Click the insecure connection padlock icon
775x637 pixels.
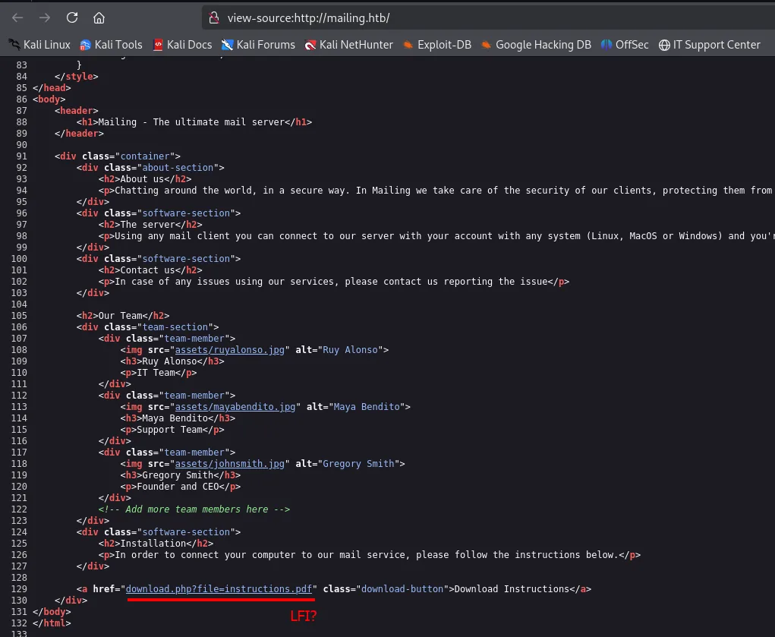tap(214, 17)
